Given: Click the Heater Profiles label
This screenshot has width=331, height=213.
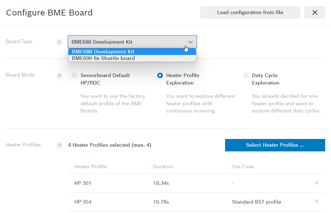Looking at the screenshot, I should (23, 145).
